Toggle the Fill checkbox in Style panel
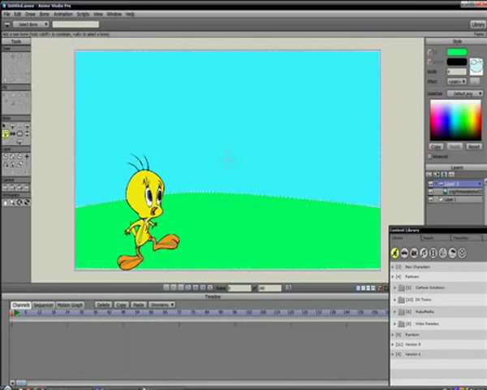This screenshot has height=390, width=487. (x=430, y=52)
